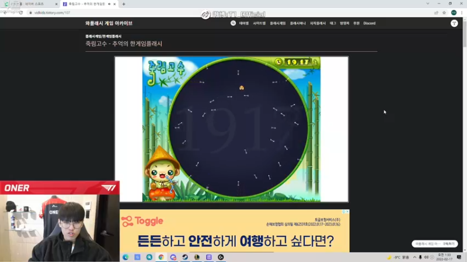Image resolution: width=467 pixels, height=262 pixels.
Task: Open the Chrome icon with red badge on taskbar
Action: [x=173, y=257]
